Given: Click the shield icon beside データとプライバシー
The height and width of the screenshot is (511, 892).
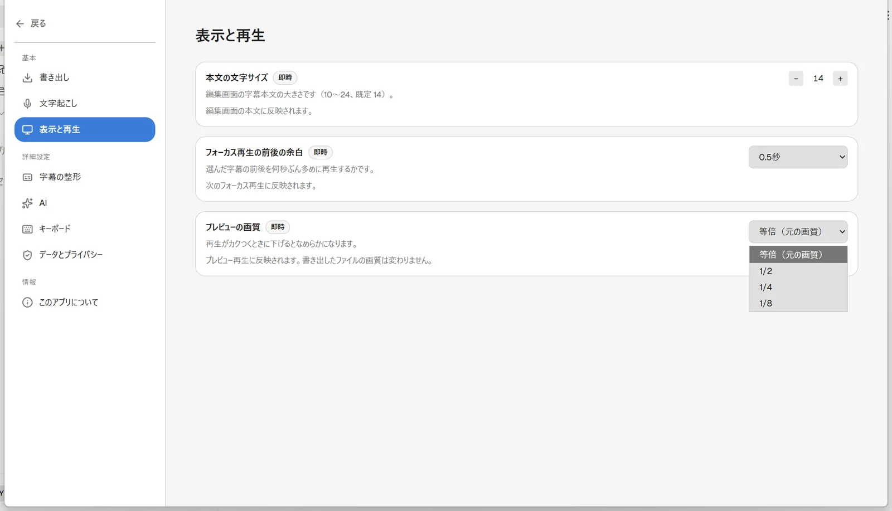Looking at the screenshot, I should pos(27,255).
